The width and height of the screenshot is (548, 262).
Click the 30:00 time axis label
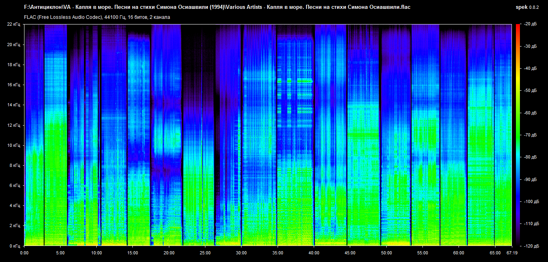click(x=241, y=253)
